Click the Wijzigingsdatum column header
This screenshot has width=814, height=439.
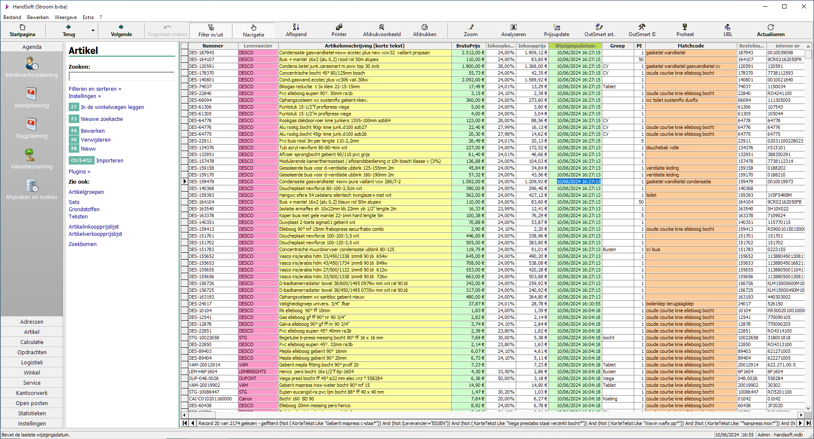575,46
